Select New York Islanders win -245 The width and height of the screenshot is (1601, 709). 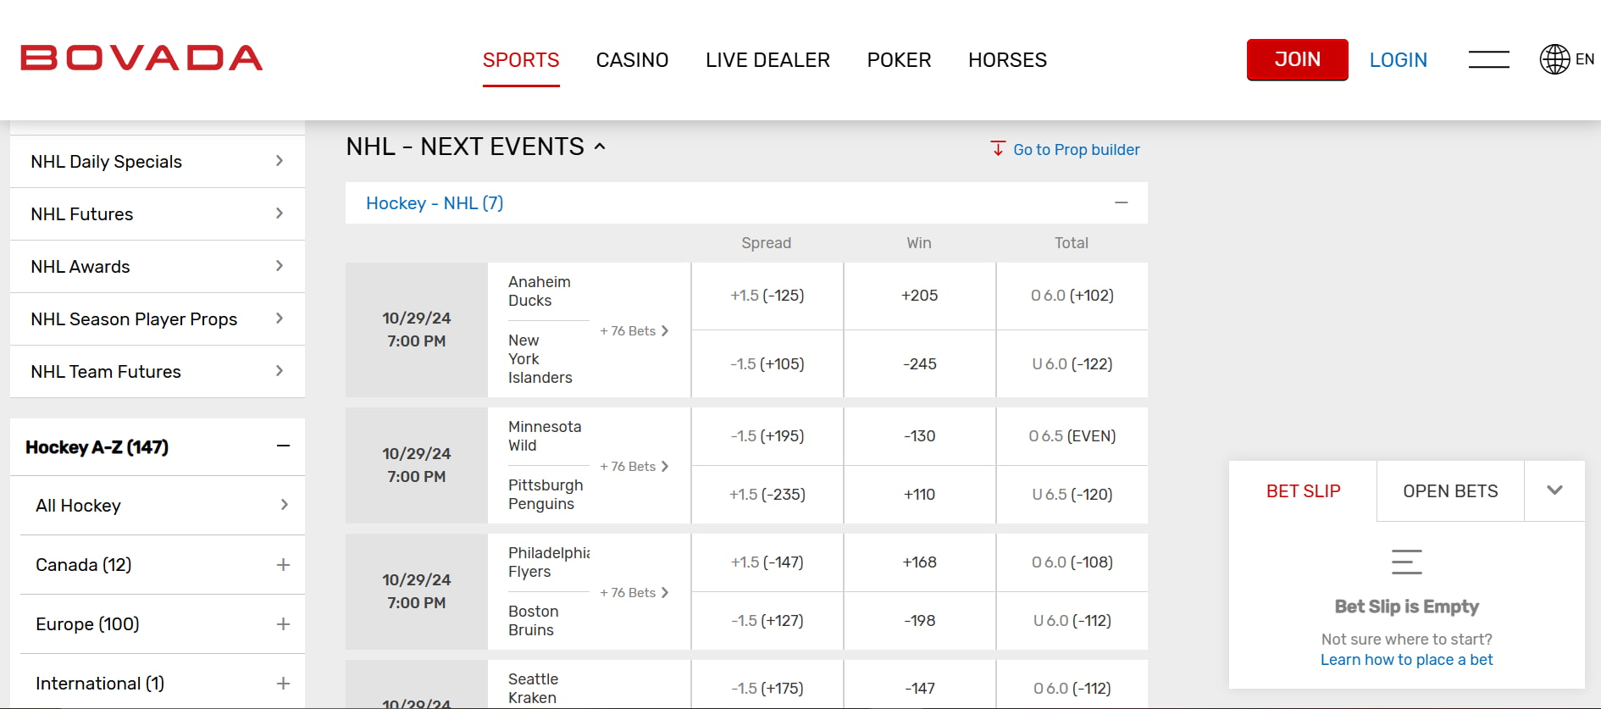[x=920, y=364]
